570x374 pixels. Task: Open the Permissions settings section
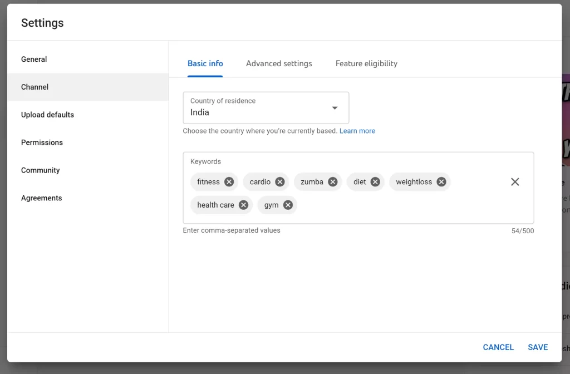pos(42,142)
